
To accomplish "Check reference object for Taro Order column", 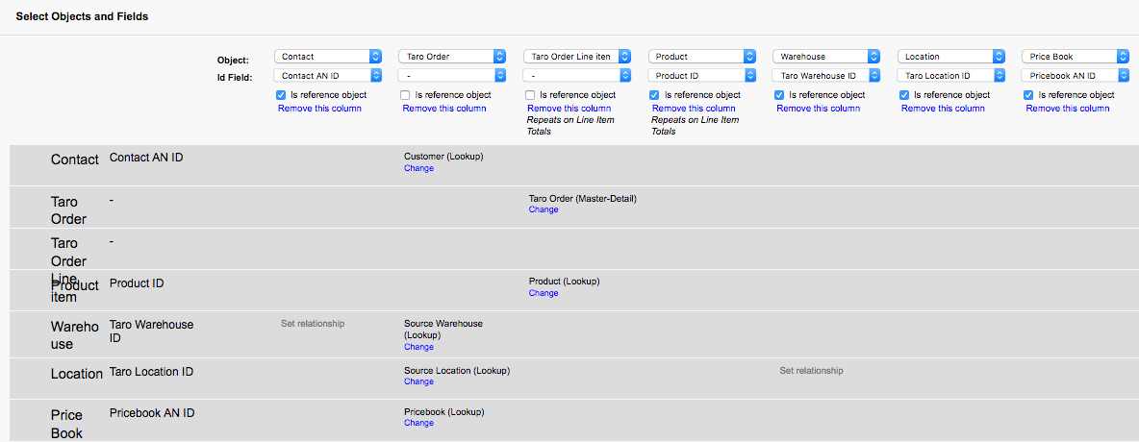I will click(405, 95).
